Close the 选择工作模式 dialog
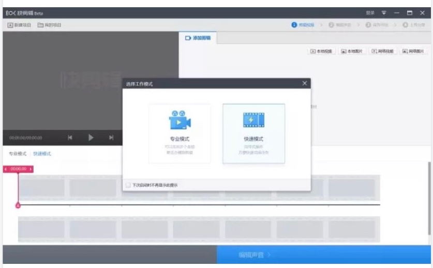 [x=305, y=83]
